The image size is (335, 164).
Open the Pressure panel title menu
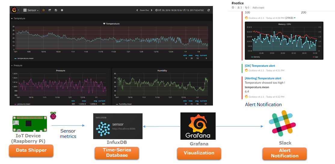60,70
